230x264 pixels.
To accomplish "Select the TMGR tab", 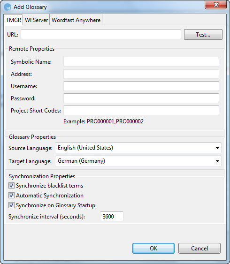I will [14, 20].
